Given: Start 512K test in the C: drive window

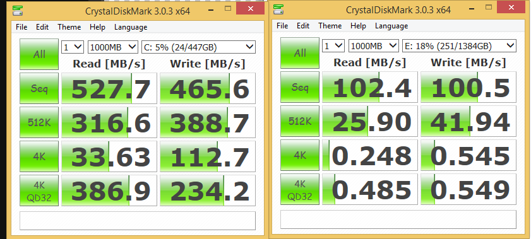Looking at the screenshot, I should 39,122.
